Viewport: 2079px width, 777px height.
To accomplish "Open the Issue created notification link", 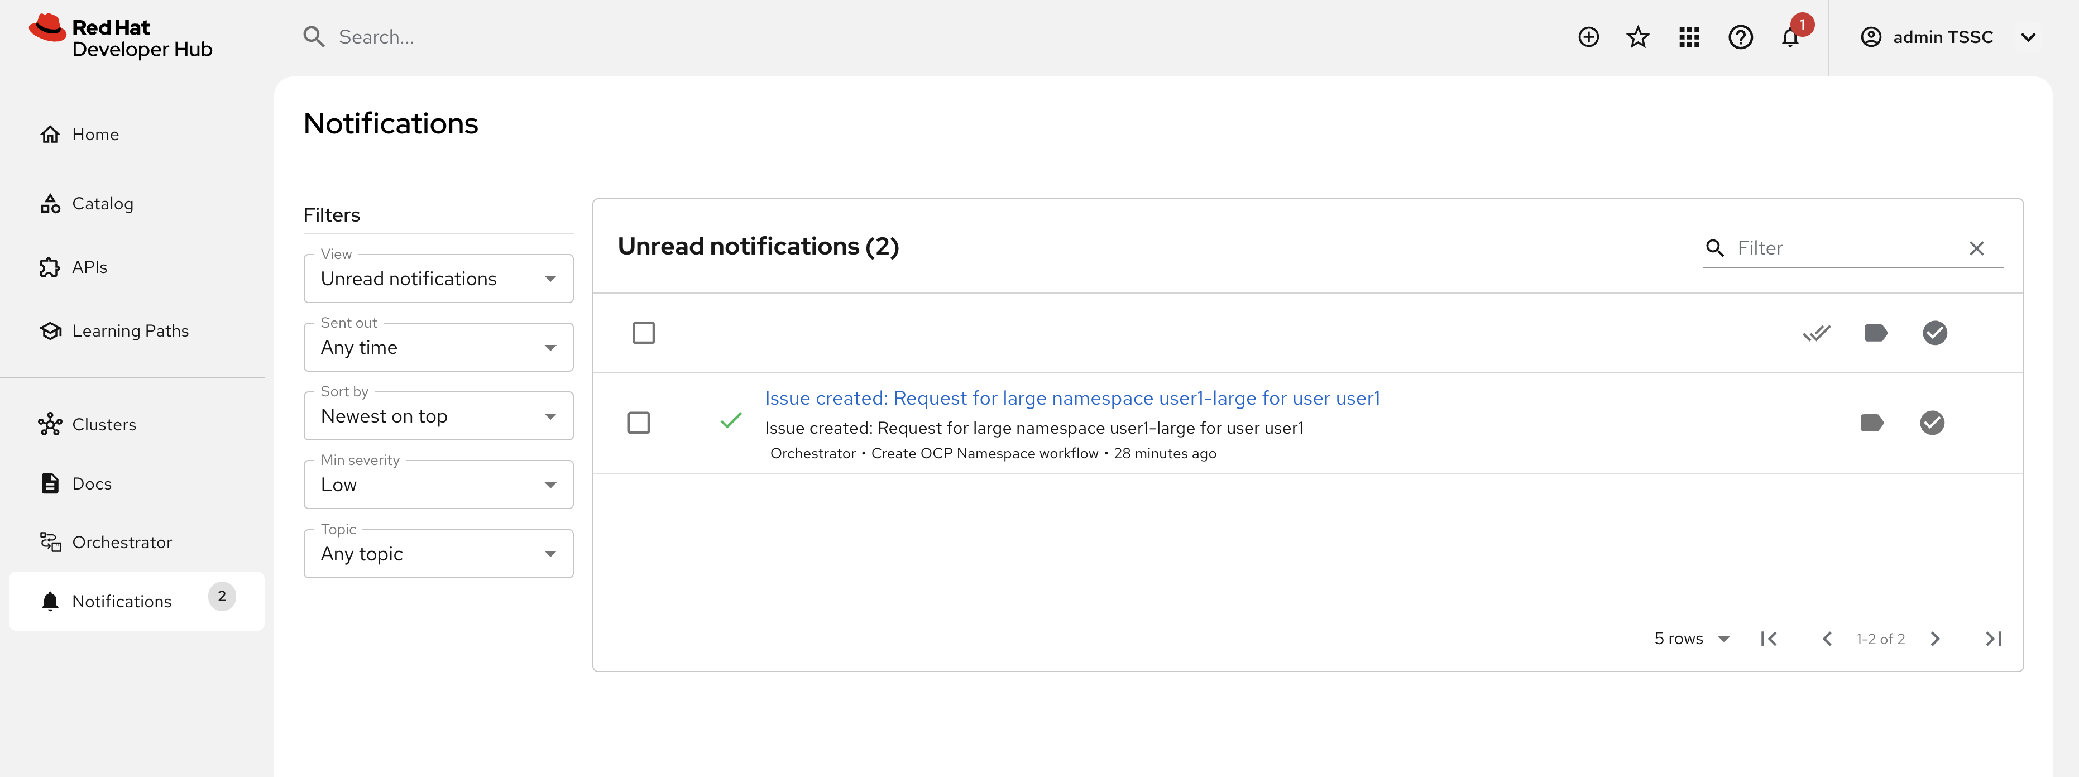I will 1072,397.
